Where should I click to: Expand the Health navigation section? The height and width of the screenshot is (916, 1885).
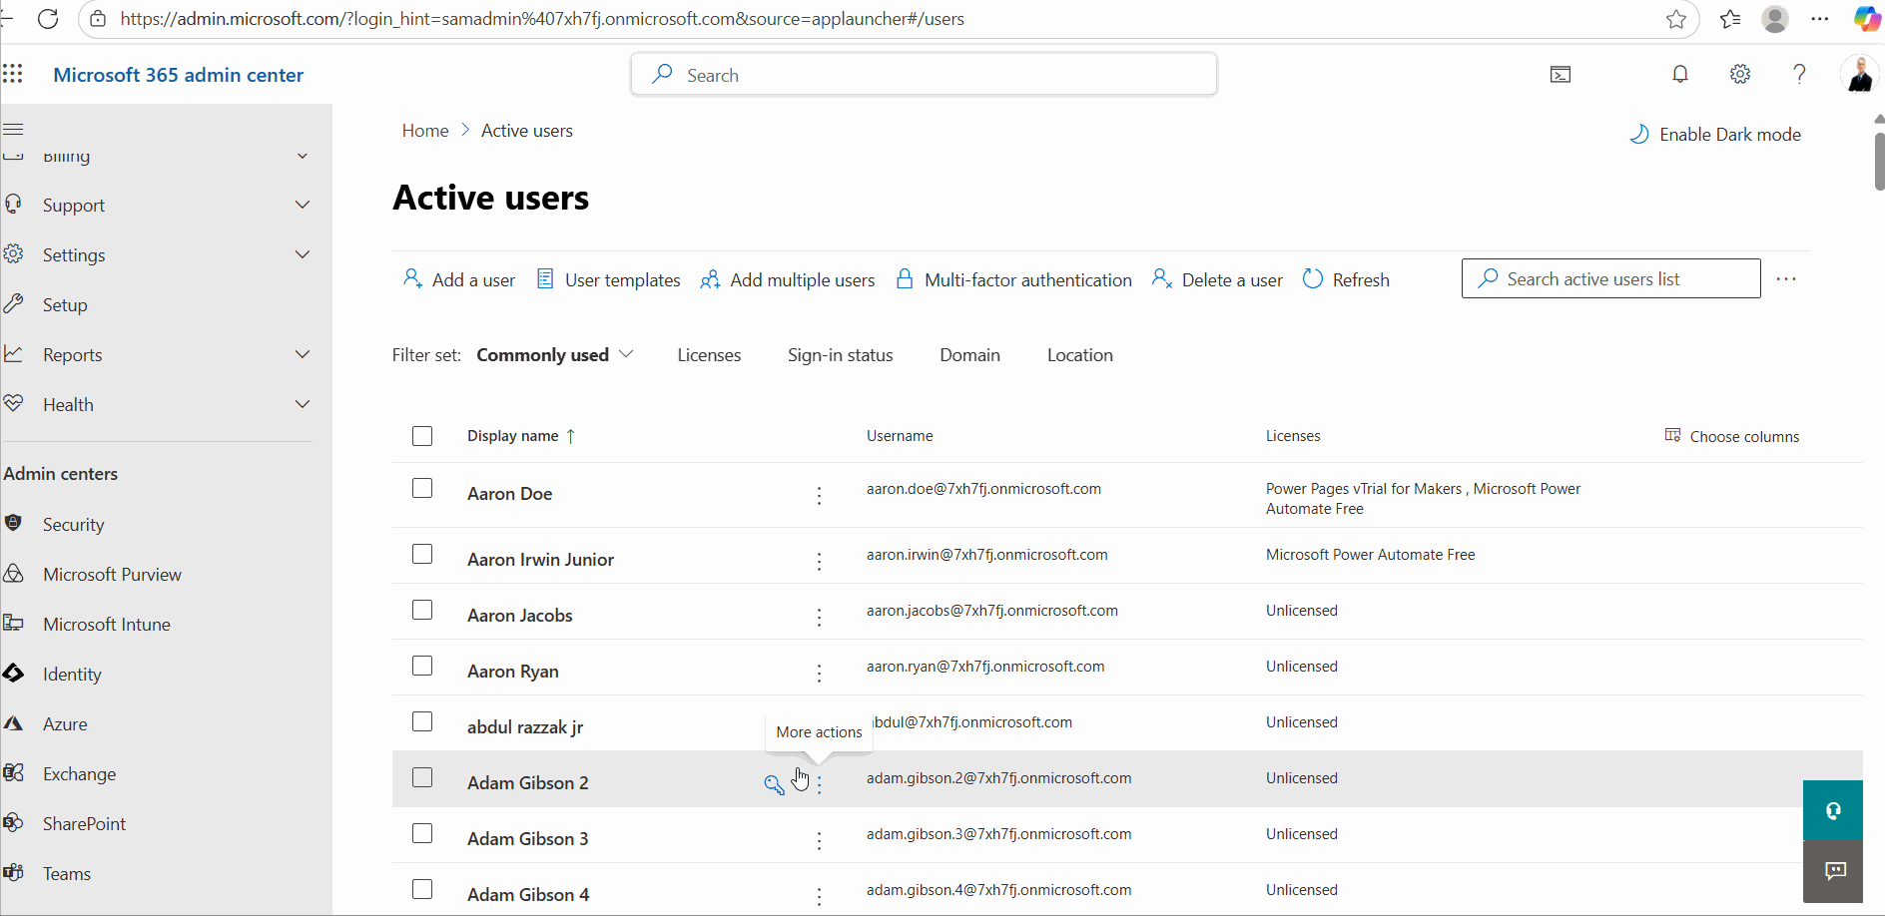click(302, 405)
